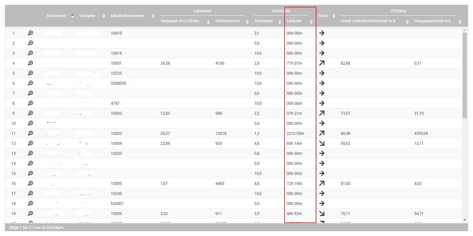
Task: Sort by Einsparpotenzial in € column
Action: pos(432,21)
